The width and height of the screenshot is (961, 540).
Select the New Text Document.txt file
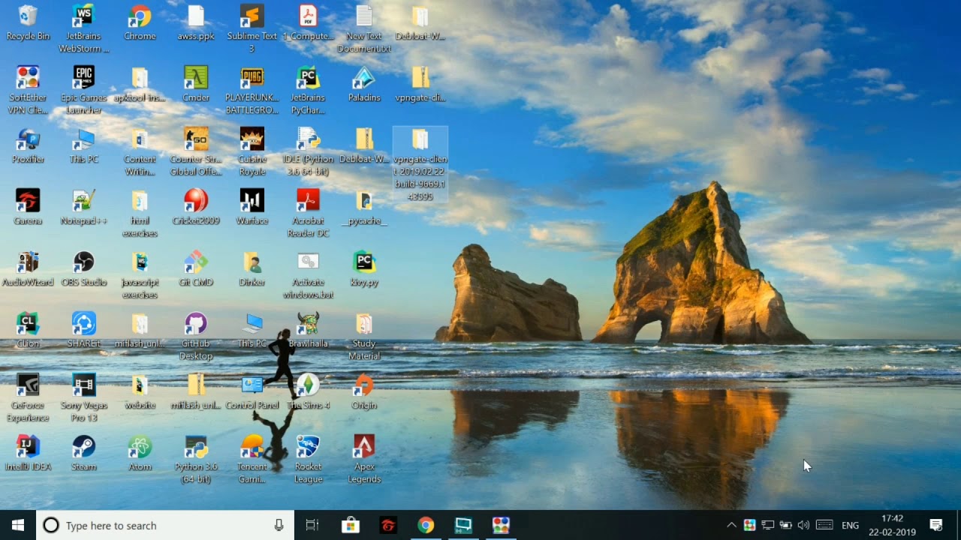pyautogui.click(x=364, y=28)
